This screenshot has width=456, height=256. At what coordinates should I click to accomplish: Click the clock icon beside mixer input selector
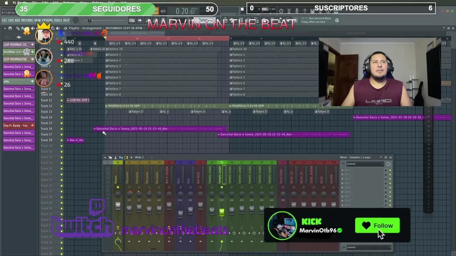(388, 164)
